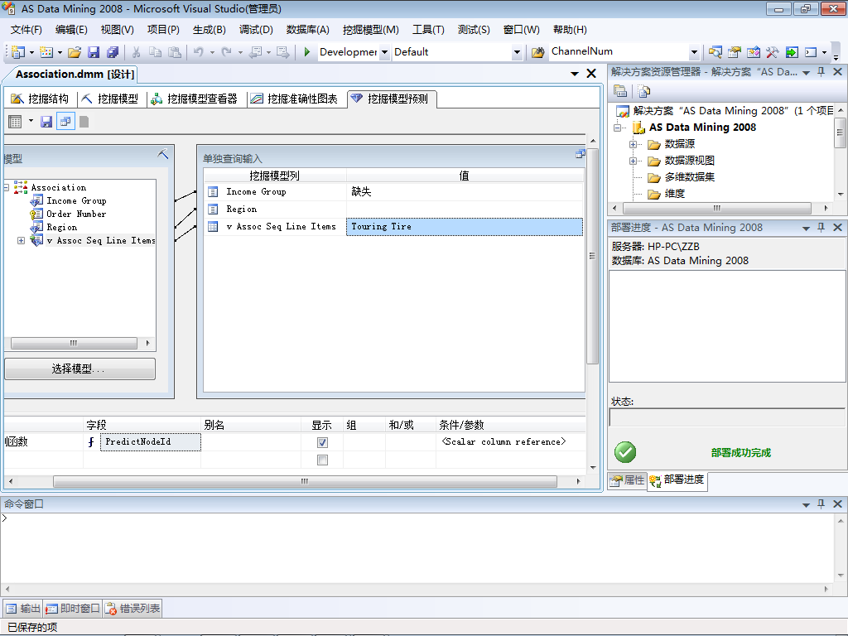Viewport: 848px width, 636px height.
Task: Check the empty Show checkbox in the second row
Action: (322, 460)
